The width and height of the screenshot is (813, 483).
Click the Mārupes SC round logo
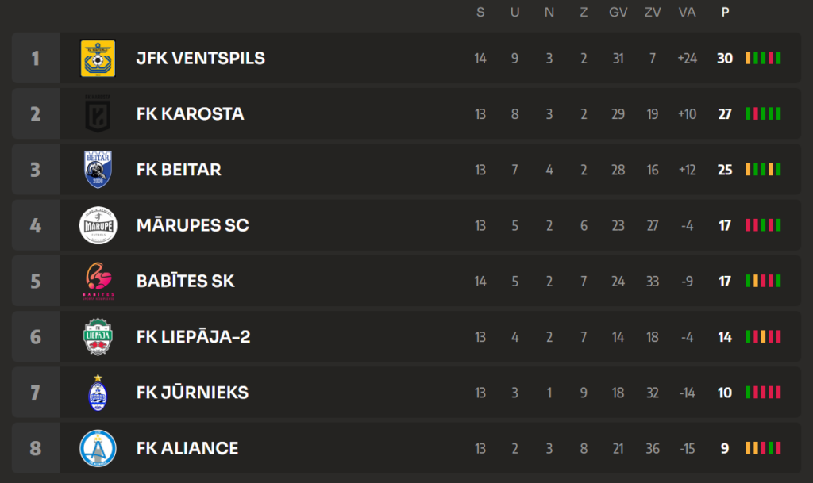pos(98,225)
